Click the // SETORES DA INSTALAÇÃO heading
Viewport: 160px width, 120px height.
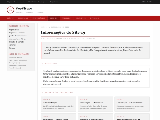pyautogui.click(x=57, y=92)
